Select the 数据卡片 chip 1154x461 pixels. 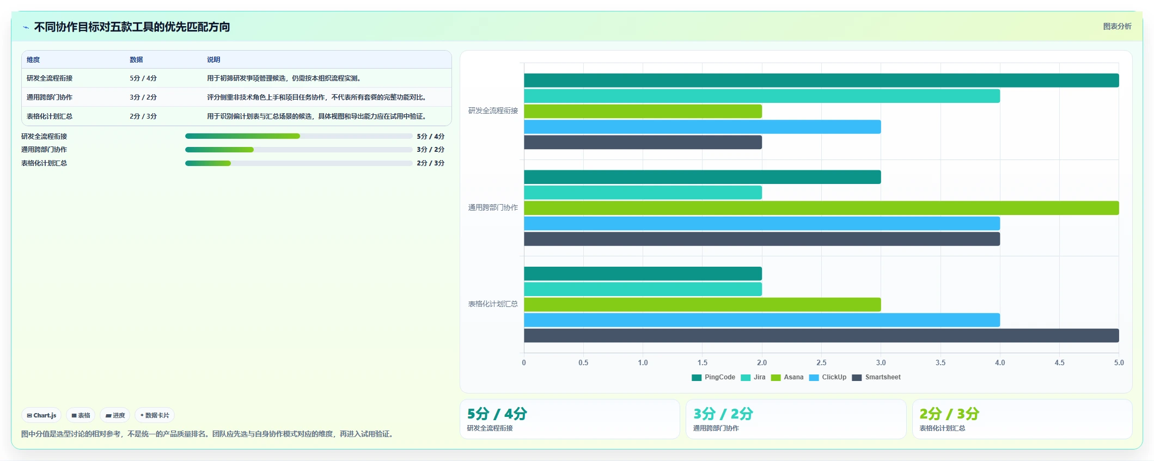point(155,415)
